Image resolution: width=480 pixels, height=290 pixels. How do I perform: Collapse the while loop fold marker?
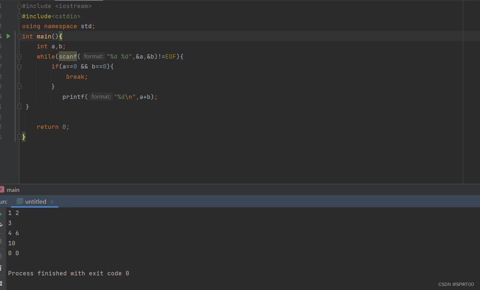tap(19, 56)
